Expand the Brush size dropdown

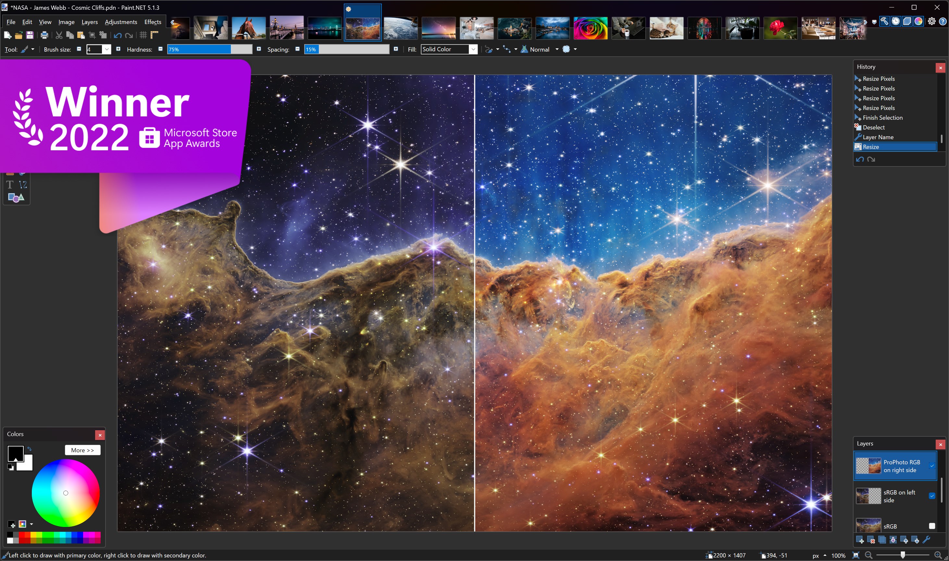(107, 49)
